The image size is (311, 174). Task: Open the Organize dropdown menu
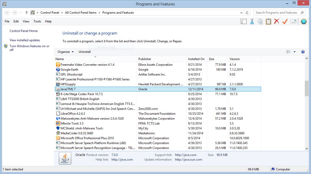66,52
